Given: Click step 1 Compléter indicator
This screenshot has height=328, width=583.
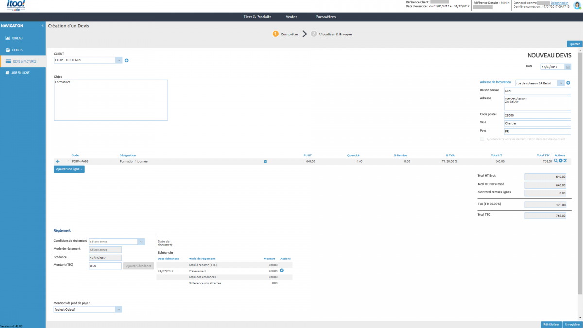Looking at the screenshot, I should tap(286, 34).
